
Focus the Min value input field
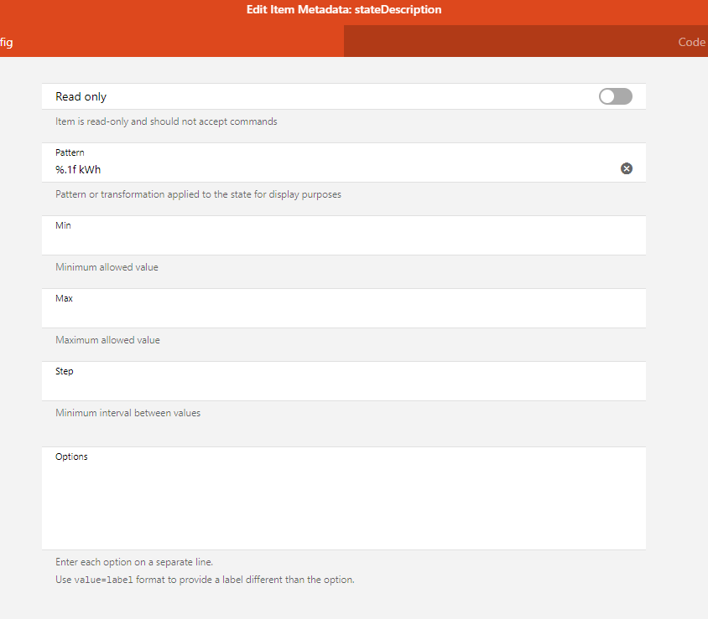(x=336, y=241)
